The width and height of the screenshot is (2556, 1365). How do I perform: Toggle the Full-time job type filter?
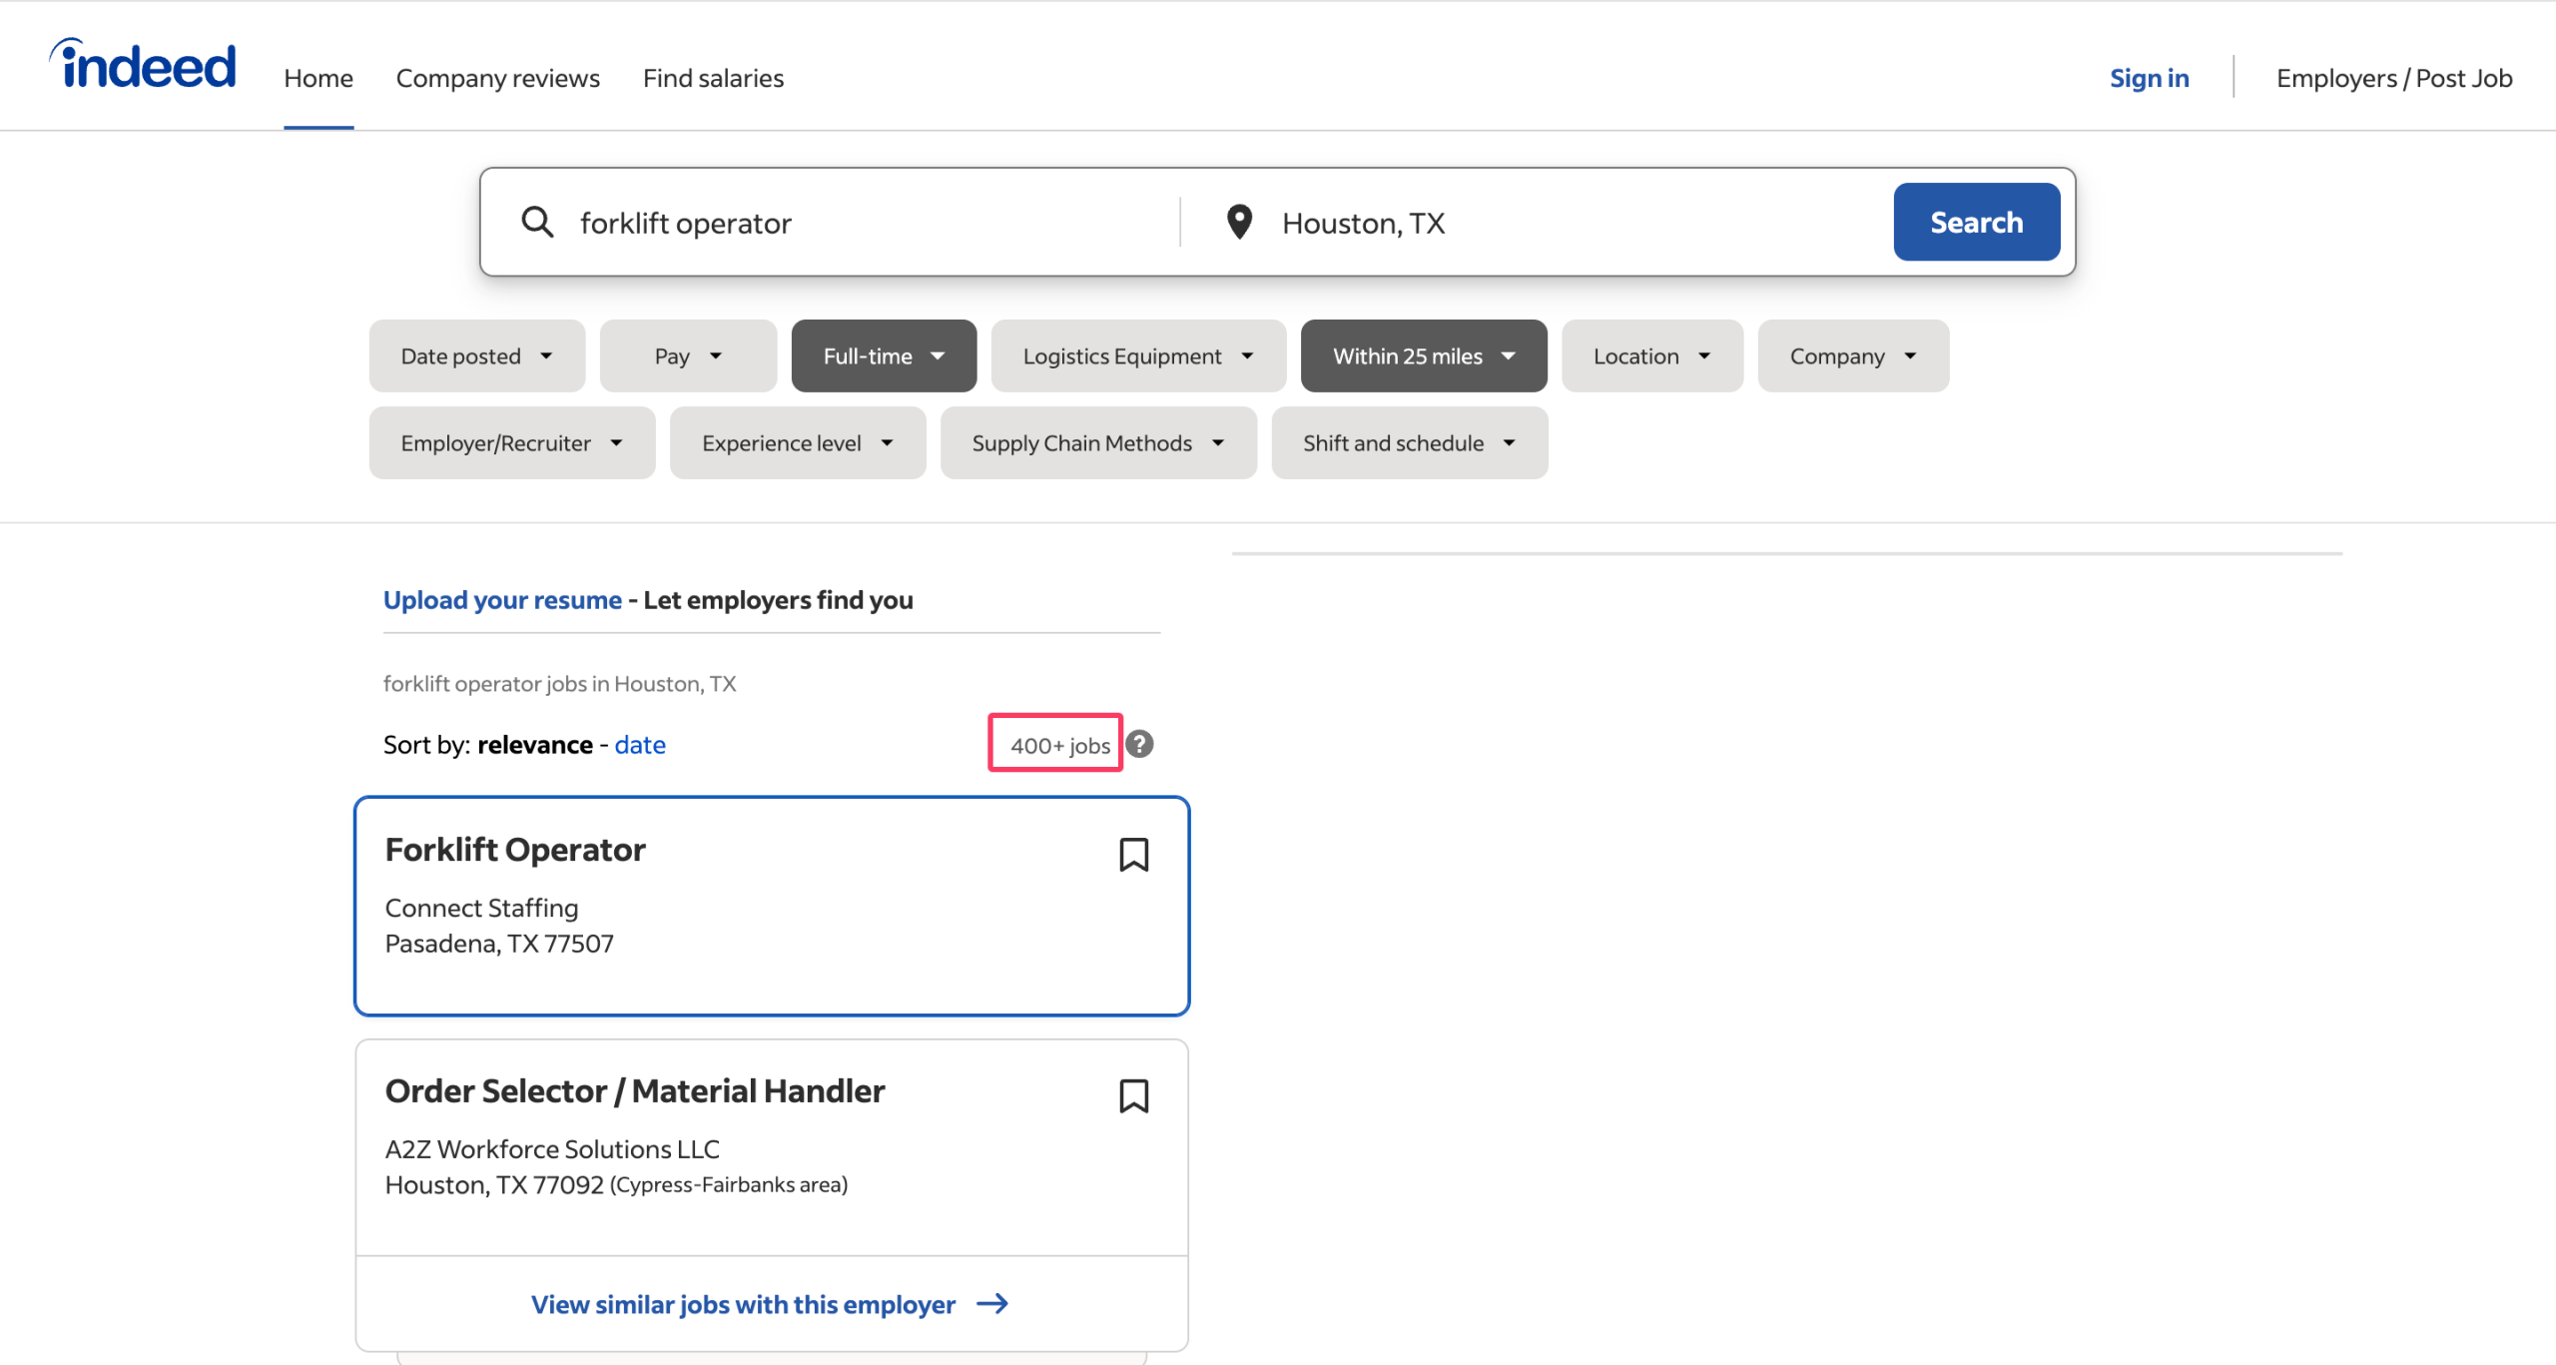pos(884,356)
